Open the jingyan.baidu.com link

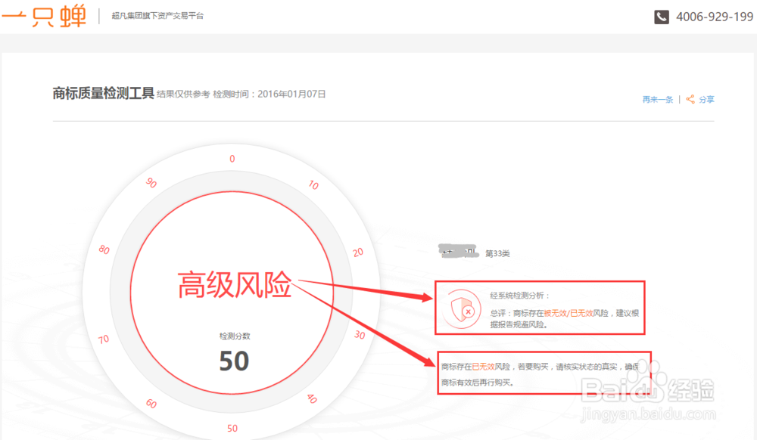(649, 413)
